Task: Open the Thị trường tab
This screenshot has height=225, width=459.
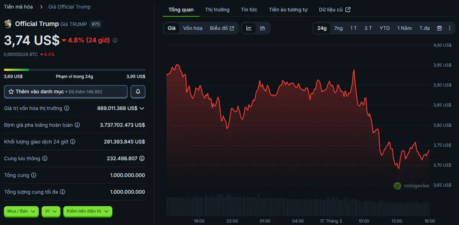Action: coord(217,10)
